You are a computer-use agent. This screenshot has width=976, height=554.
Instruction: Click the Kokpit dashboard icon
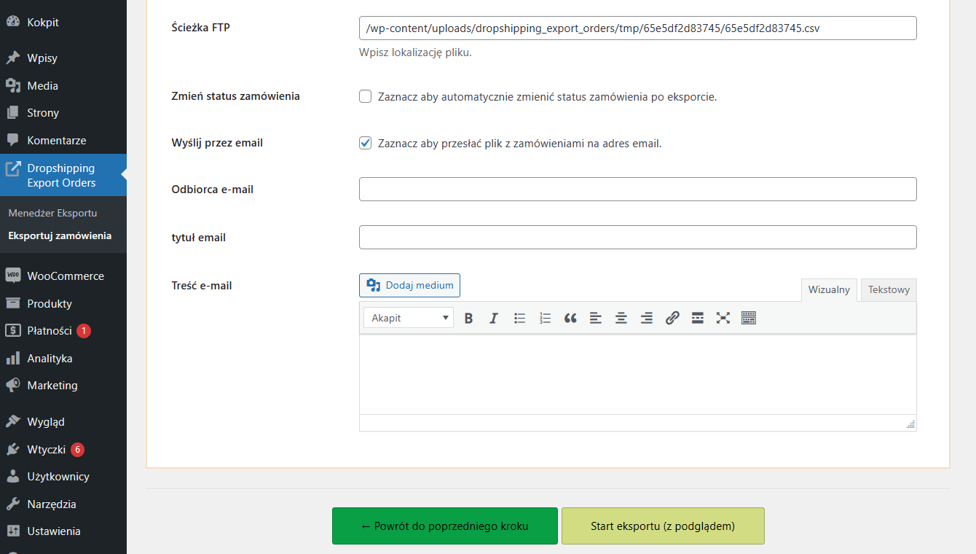tap(12, 22)
